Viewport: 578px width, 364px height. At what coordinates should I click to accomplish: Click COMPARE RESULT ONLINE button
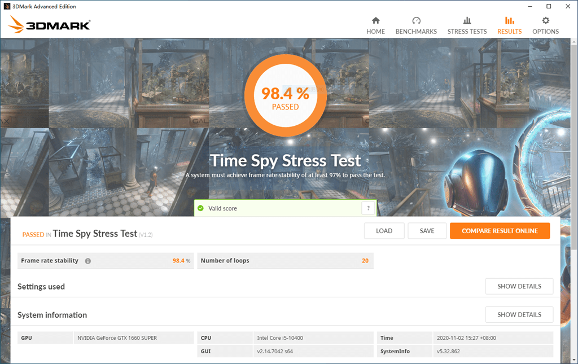pyautogui.click(x=500, y=231)
